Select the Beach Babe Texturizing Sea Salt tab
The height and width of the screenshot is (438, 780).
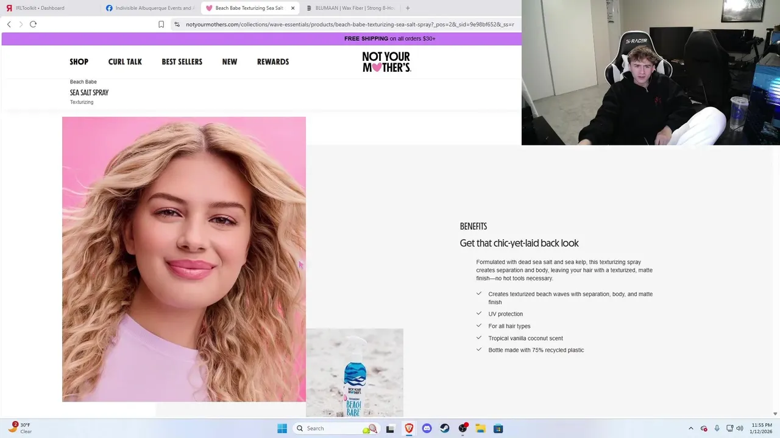250,8
